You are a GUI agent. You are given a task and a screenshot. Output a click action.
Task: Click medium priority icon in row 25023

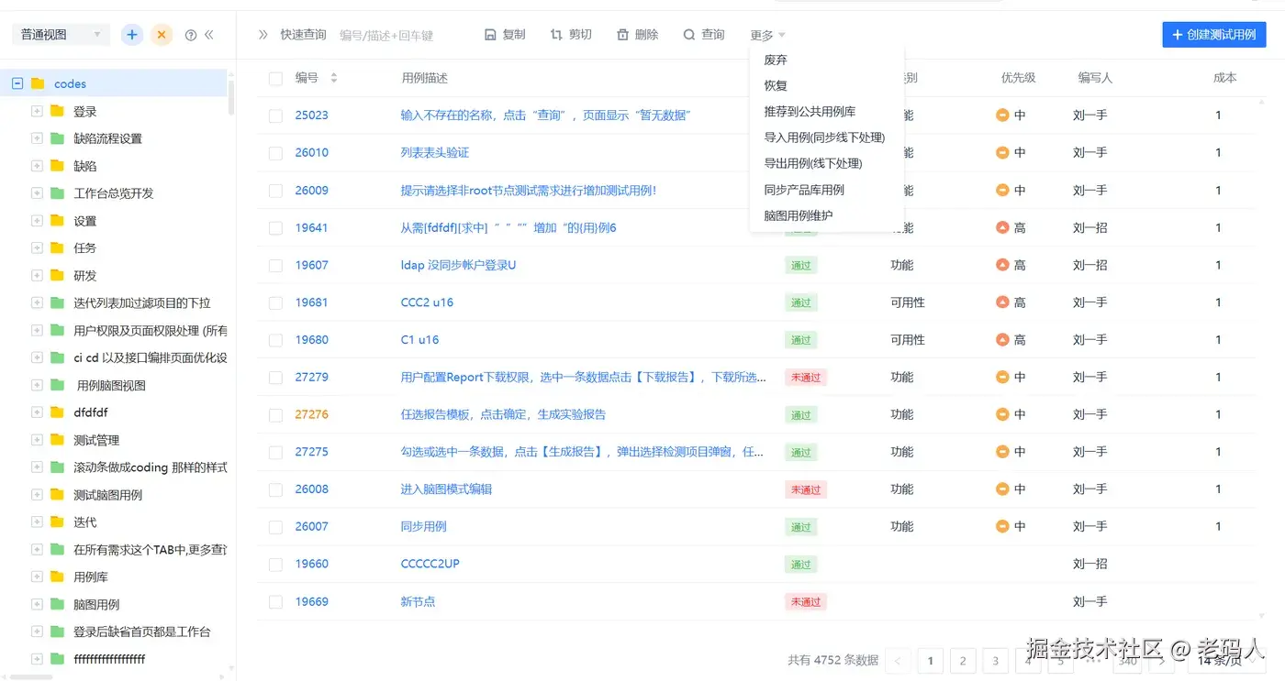pos(1002,115)
